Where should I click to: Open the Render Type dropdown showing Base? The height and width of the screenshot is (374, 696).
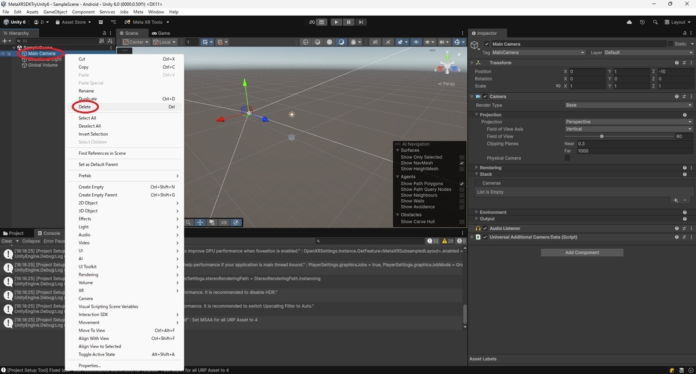(629, 106)
